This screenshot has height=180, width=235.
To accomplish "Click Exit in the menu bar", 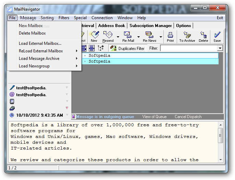I will coord(220,18).
